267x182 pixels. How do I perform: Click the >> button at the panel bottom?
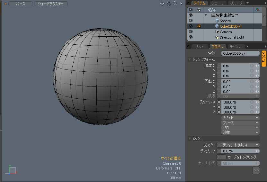point(256,170)
